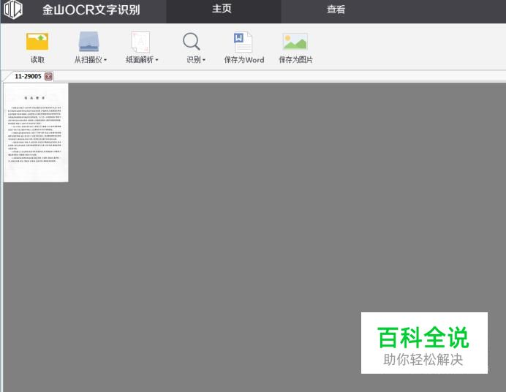Switch to the 主页 tab
Image resolution: width=506 pixels, height=392 pixels.
[x=223, y=11]
